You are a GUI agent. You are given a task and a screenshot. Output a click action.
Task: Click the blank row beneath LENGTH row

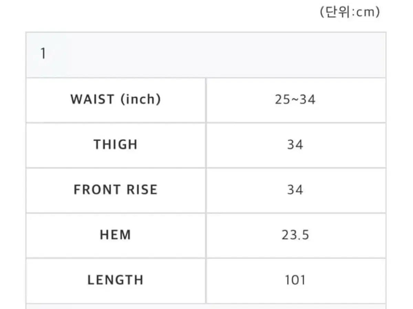(206, 306)
